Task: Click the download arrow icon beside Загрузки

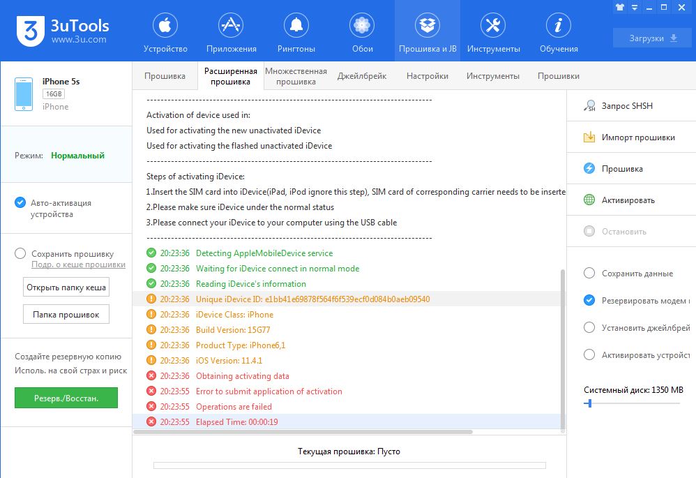Action: 674,38
